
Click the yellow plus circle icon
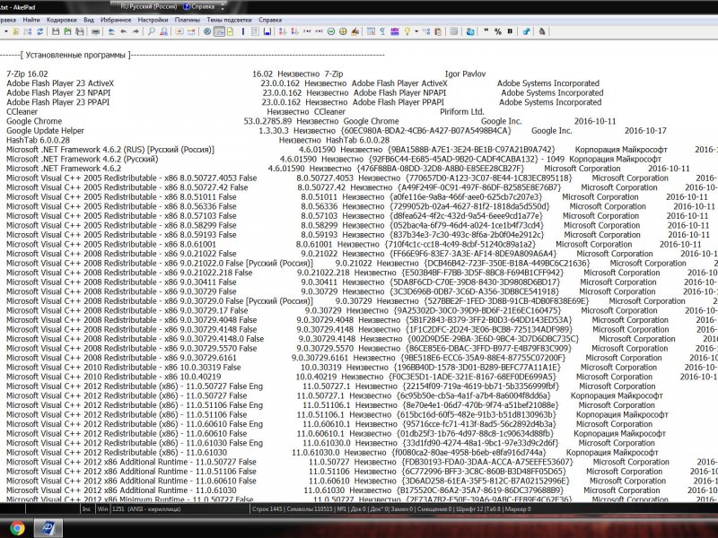pyautogui.click(x=343, y=31)
